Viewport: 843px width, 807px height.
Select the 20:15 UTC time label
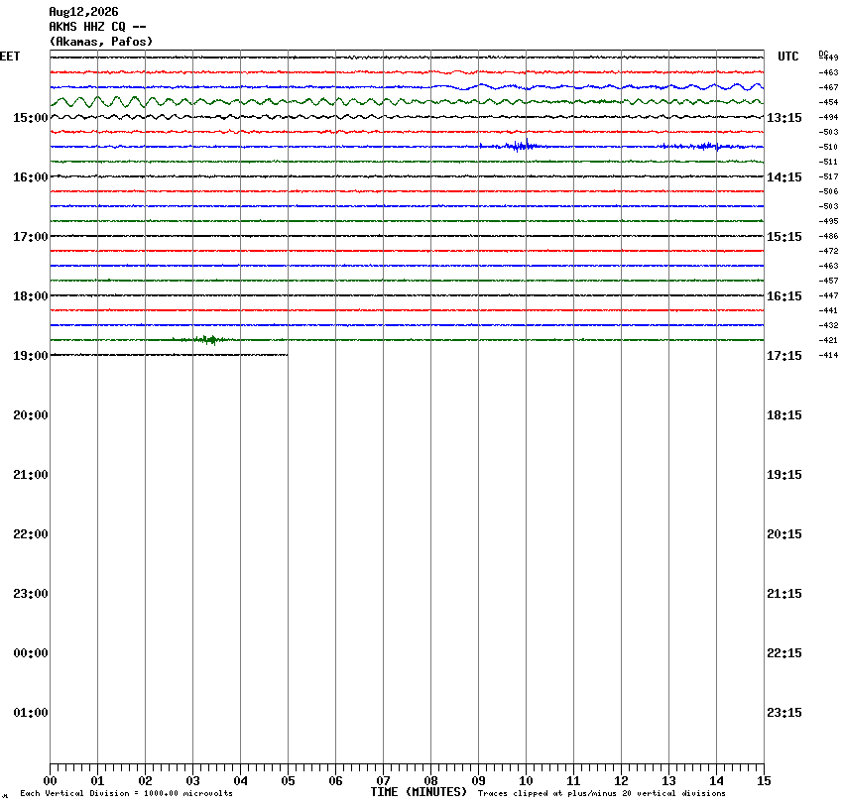tap(783, 534)
